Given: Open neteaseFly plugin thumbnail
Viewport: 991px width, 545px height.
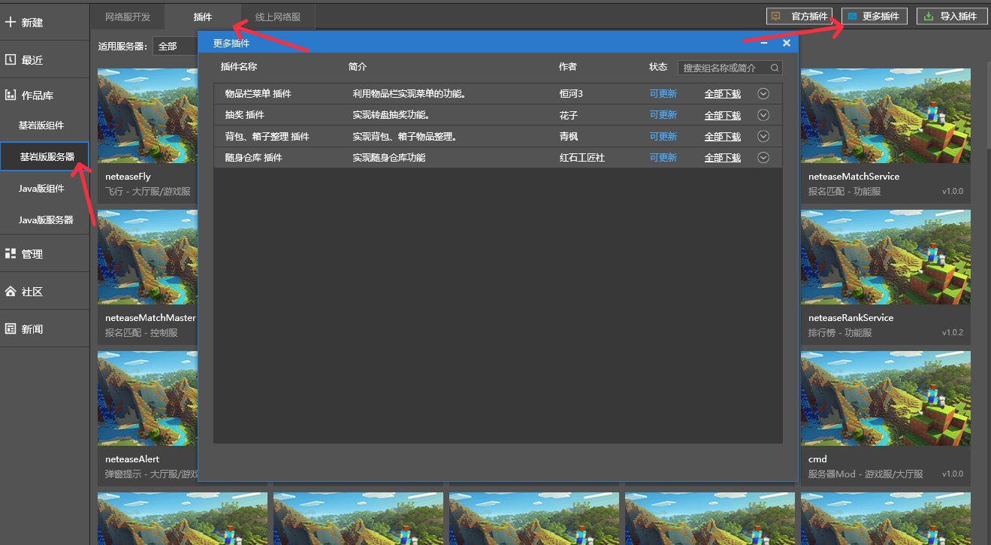Looking at the screenshot, I should click(x=147, y=116).
